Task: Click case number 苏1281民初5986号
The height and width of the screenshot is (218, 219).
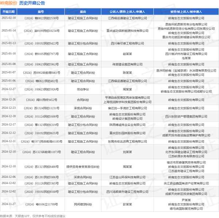Action: point(42,177)
